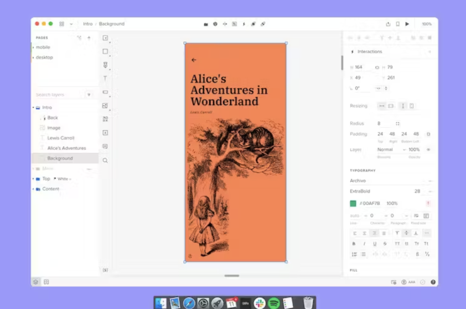
Task: Open the desktop page
Action: click(44, 57)
